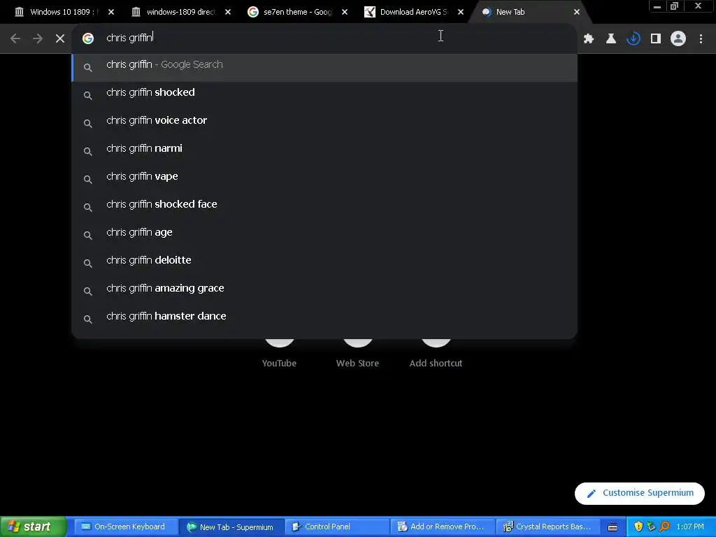Click the keyboard icon near system tray
This screenshot has width=716, height=537.
tap(613, 527)
